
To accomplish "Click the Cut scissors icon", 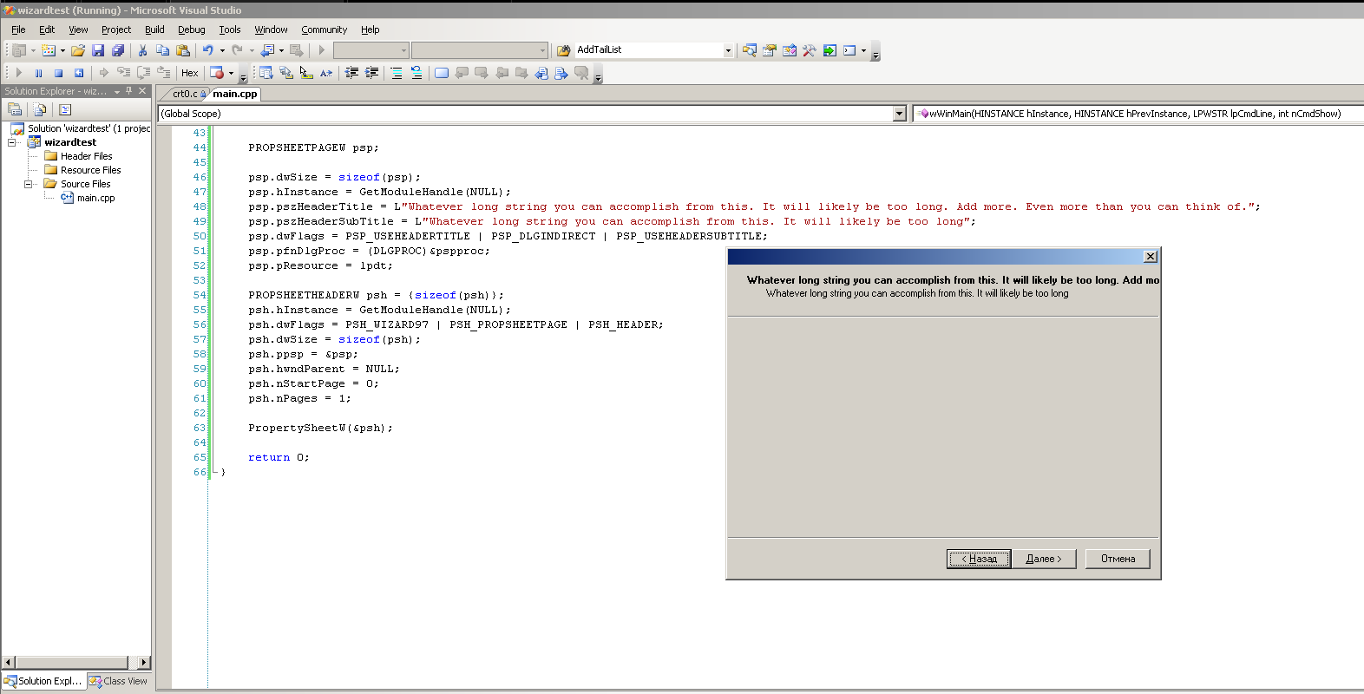I will click(x=143, y=50).
